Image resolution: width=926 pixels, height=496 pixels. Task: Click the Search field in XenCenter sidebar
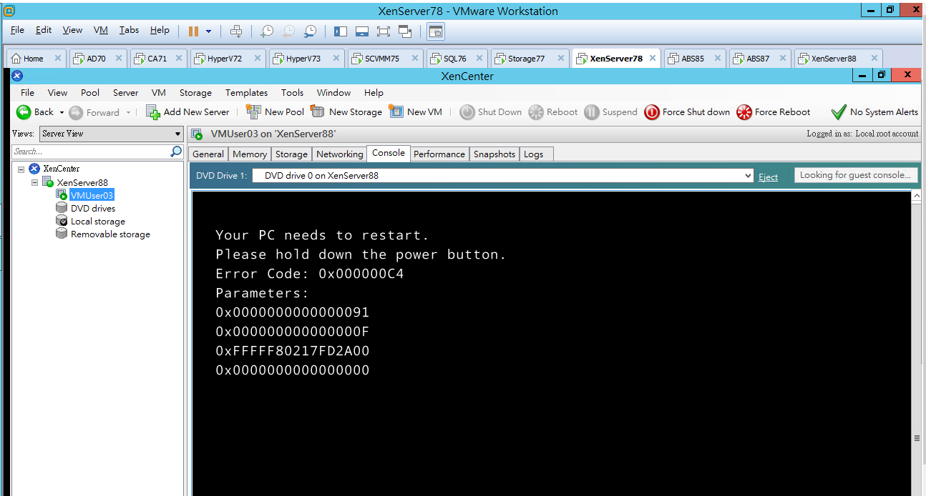(x=91, y=152)
